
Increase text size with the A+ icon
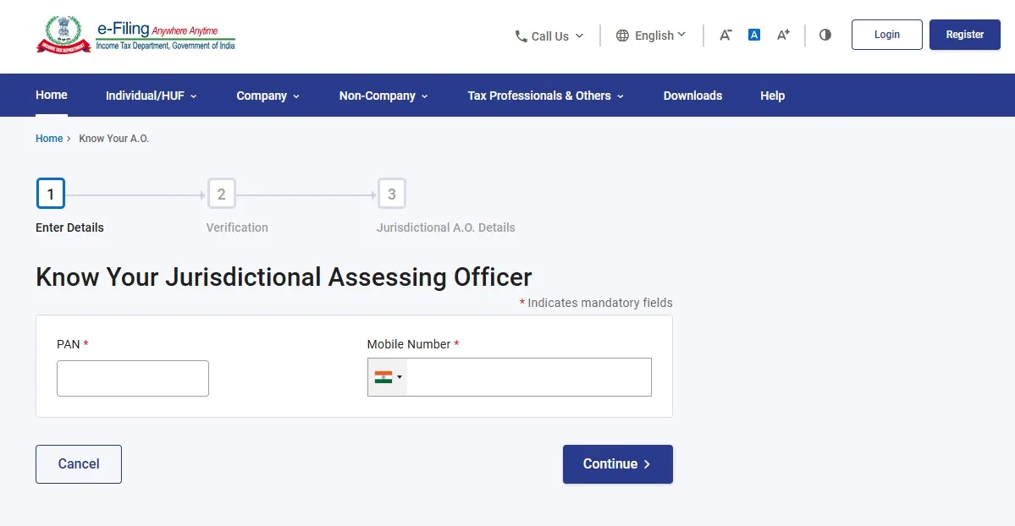pyautogui.click(x=781, y=35)
